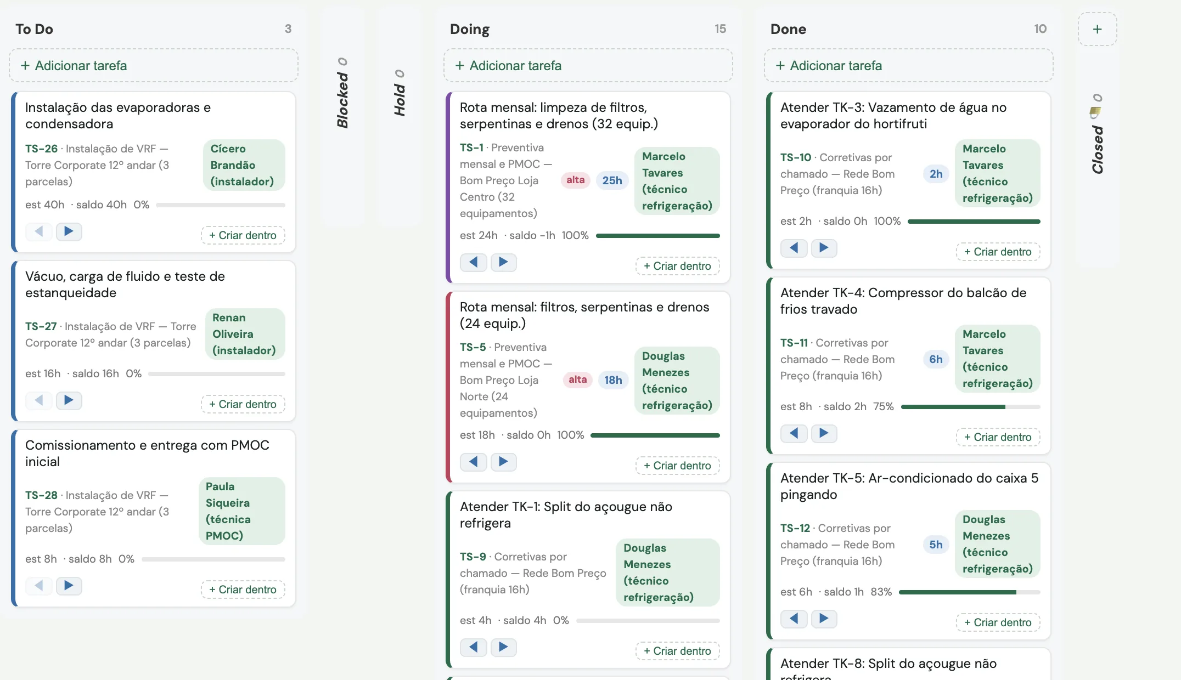The width and height of the screenshot is (1181, 680).
Task: Add a task in Done column
Action: (x=909, y=65)
